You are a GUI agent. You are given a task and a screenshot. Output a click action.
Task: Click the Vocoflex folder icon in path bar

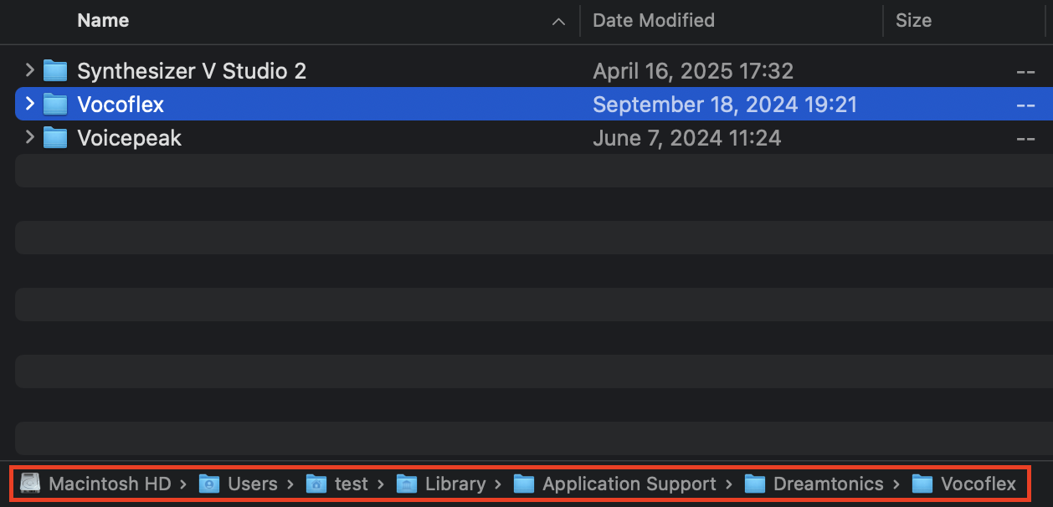pyautogui.click(x=922, y=484)
